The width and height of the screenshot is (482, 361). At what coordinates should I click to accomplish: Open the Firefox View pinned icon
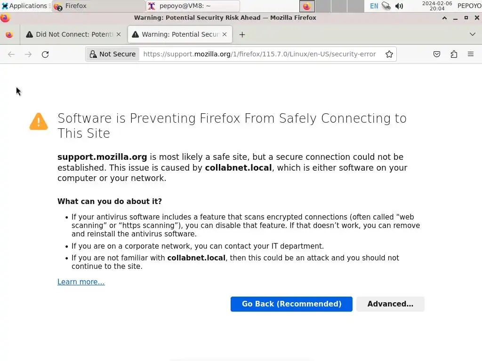tap(9, 34)
